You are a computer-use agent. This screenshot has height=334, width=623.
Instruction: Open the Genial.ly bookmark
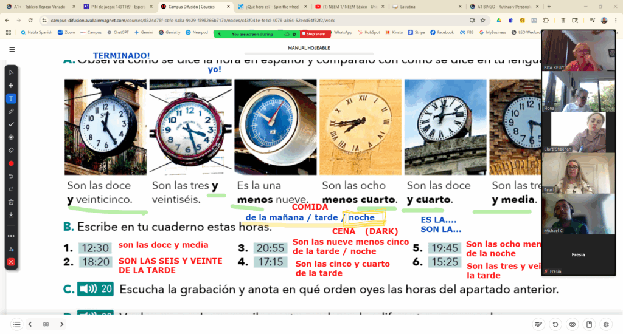pos(170,33)
